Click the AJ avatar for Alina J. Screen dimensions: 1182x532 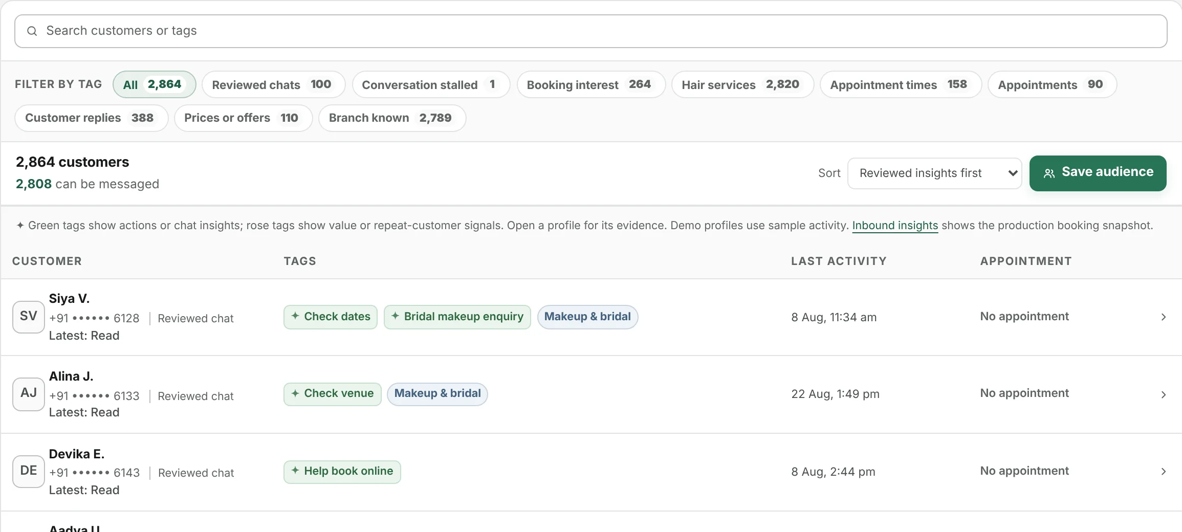tap(29, 394)
